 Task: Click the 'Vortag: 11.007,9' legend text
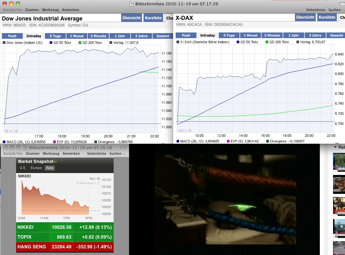point(126,43)
